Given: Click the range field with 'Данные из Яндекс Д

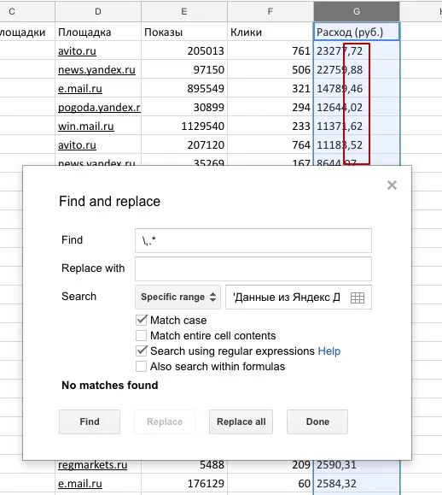Looking at the screenshot, I should pyautogui.click(x=299, y=297).
